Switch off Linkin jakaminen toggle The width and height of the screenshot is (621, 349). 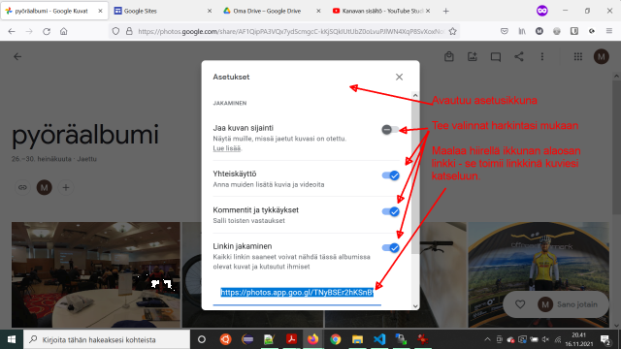[x=390, y=248]
